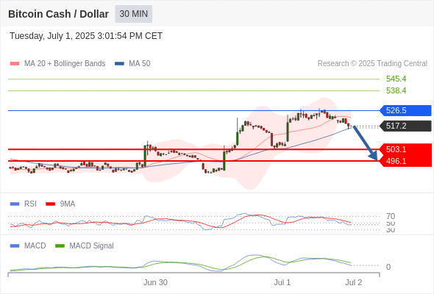Click the blue MACD legend swatch
This screenshot has width=434, height=294.
[x=15, y=246]
